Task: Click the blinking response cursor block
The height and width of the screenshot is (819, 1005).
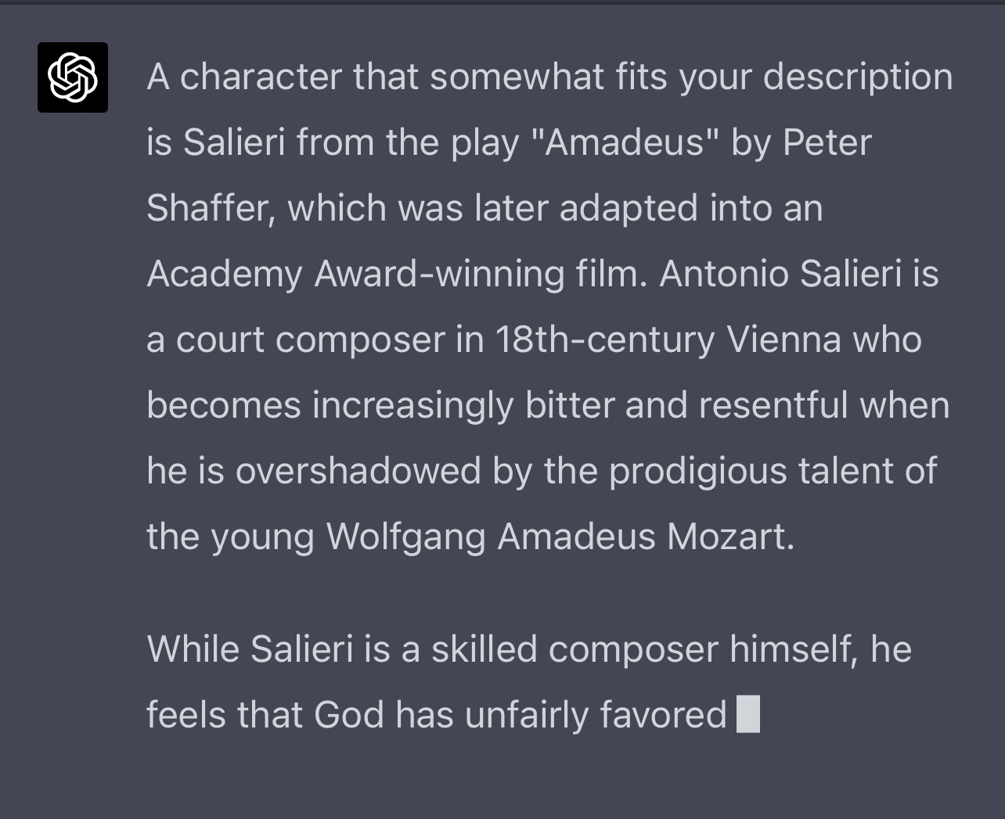Action: pos(748,715)
